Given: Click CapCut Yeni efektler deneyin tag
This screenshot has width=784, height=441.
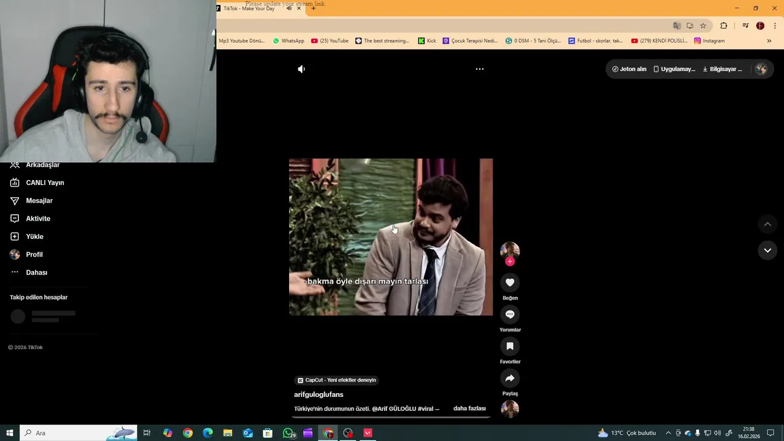Looking at the screenshot, I should point(337,380).
